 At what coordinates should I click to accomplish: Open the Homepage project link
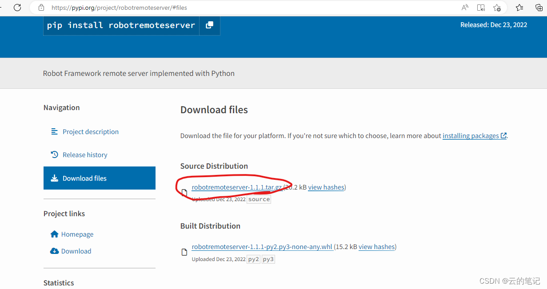77,234
